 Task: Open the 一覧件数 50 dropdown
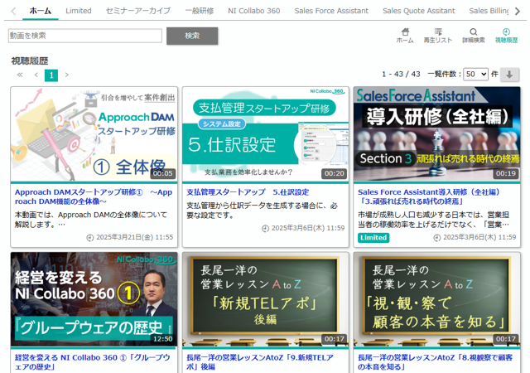point(475,74)
